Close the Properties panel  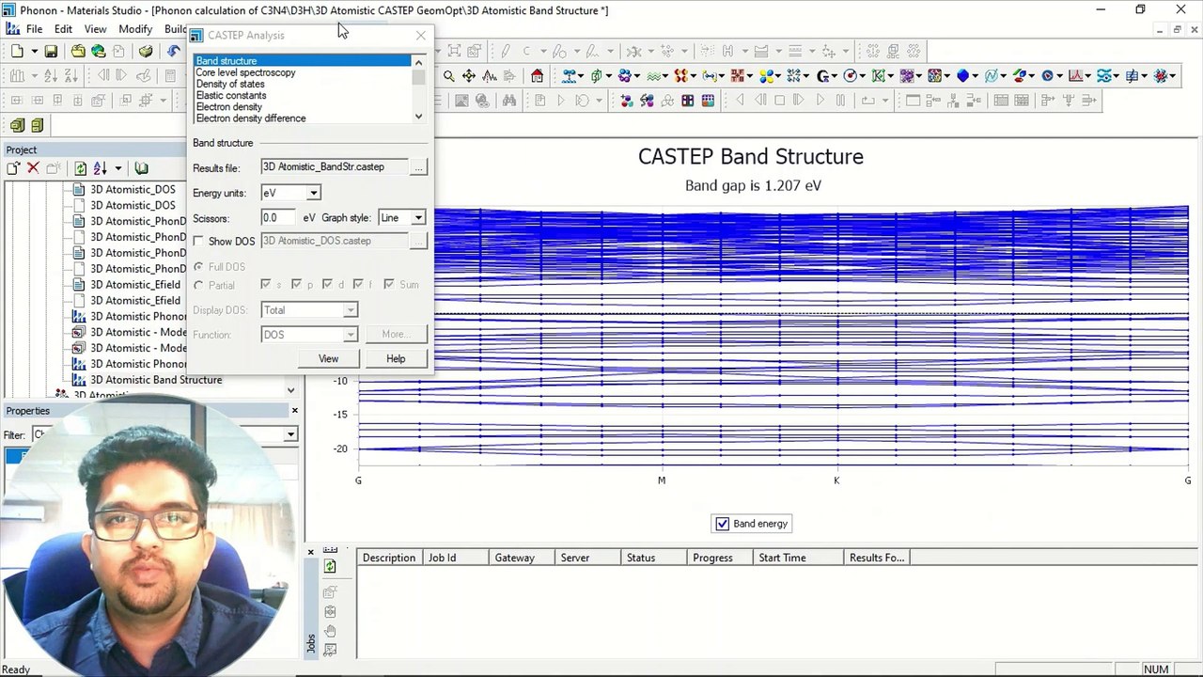click(294, 411)
